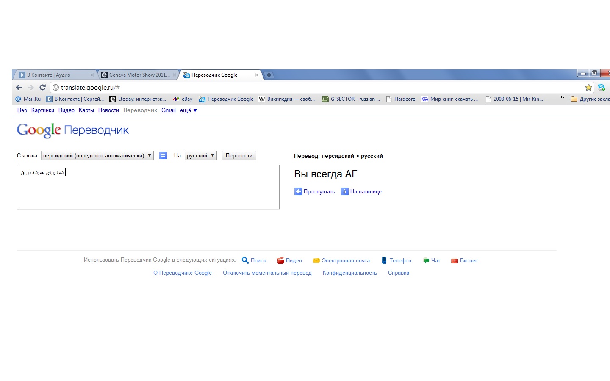Viewport: 610px width, 381px height.
Task: Show translation На латинице
Action: tap(361, 191)
